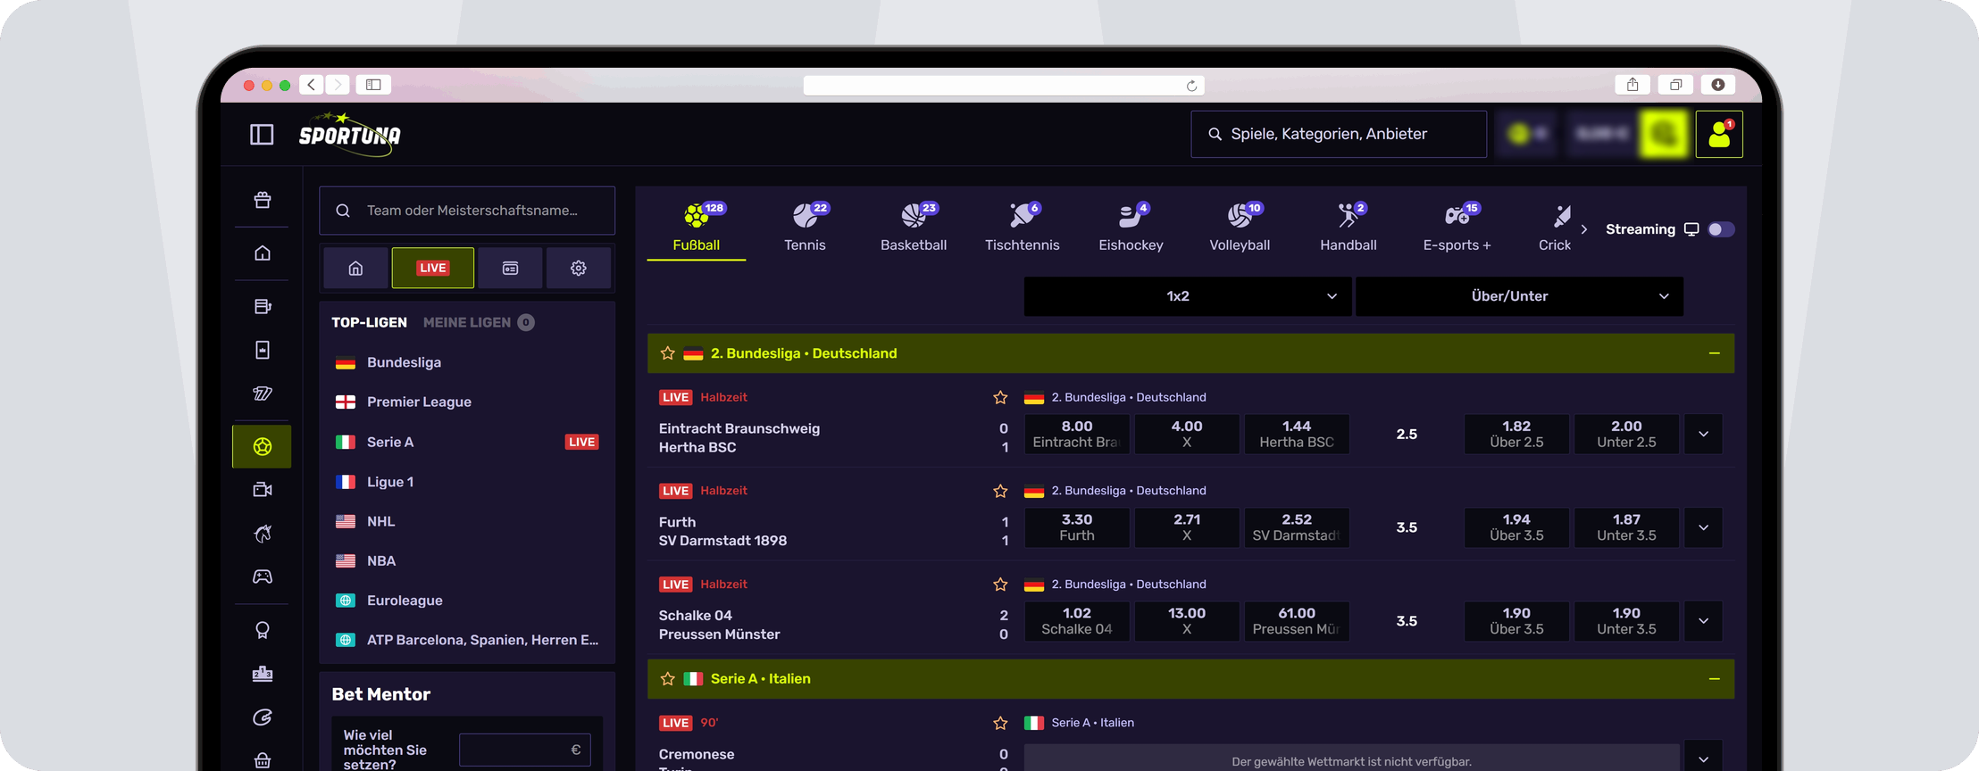Screen dimensions: 1979x771
Task: Bet on Preussen Münster at 61.00
Action: click(x=1297, y=621)
